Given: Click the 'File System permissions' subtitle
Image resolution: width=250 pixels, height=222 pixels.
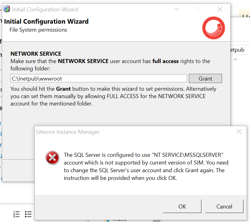Looking at the screenshot, I should (38, 30).
